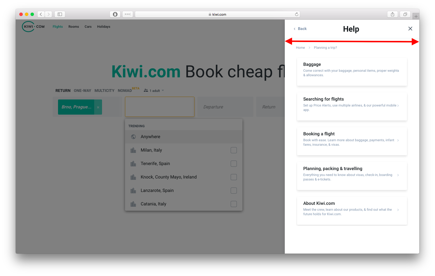Open the 1 adult passengers dropdown
This screenshot has width=435, height=276.
coord(154,90)
